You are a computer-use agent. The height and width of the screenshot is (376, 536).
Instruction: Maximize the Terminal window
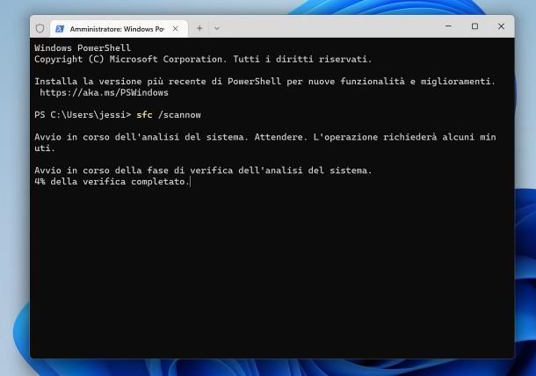[474, 26]
